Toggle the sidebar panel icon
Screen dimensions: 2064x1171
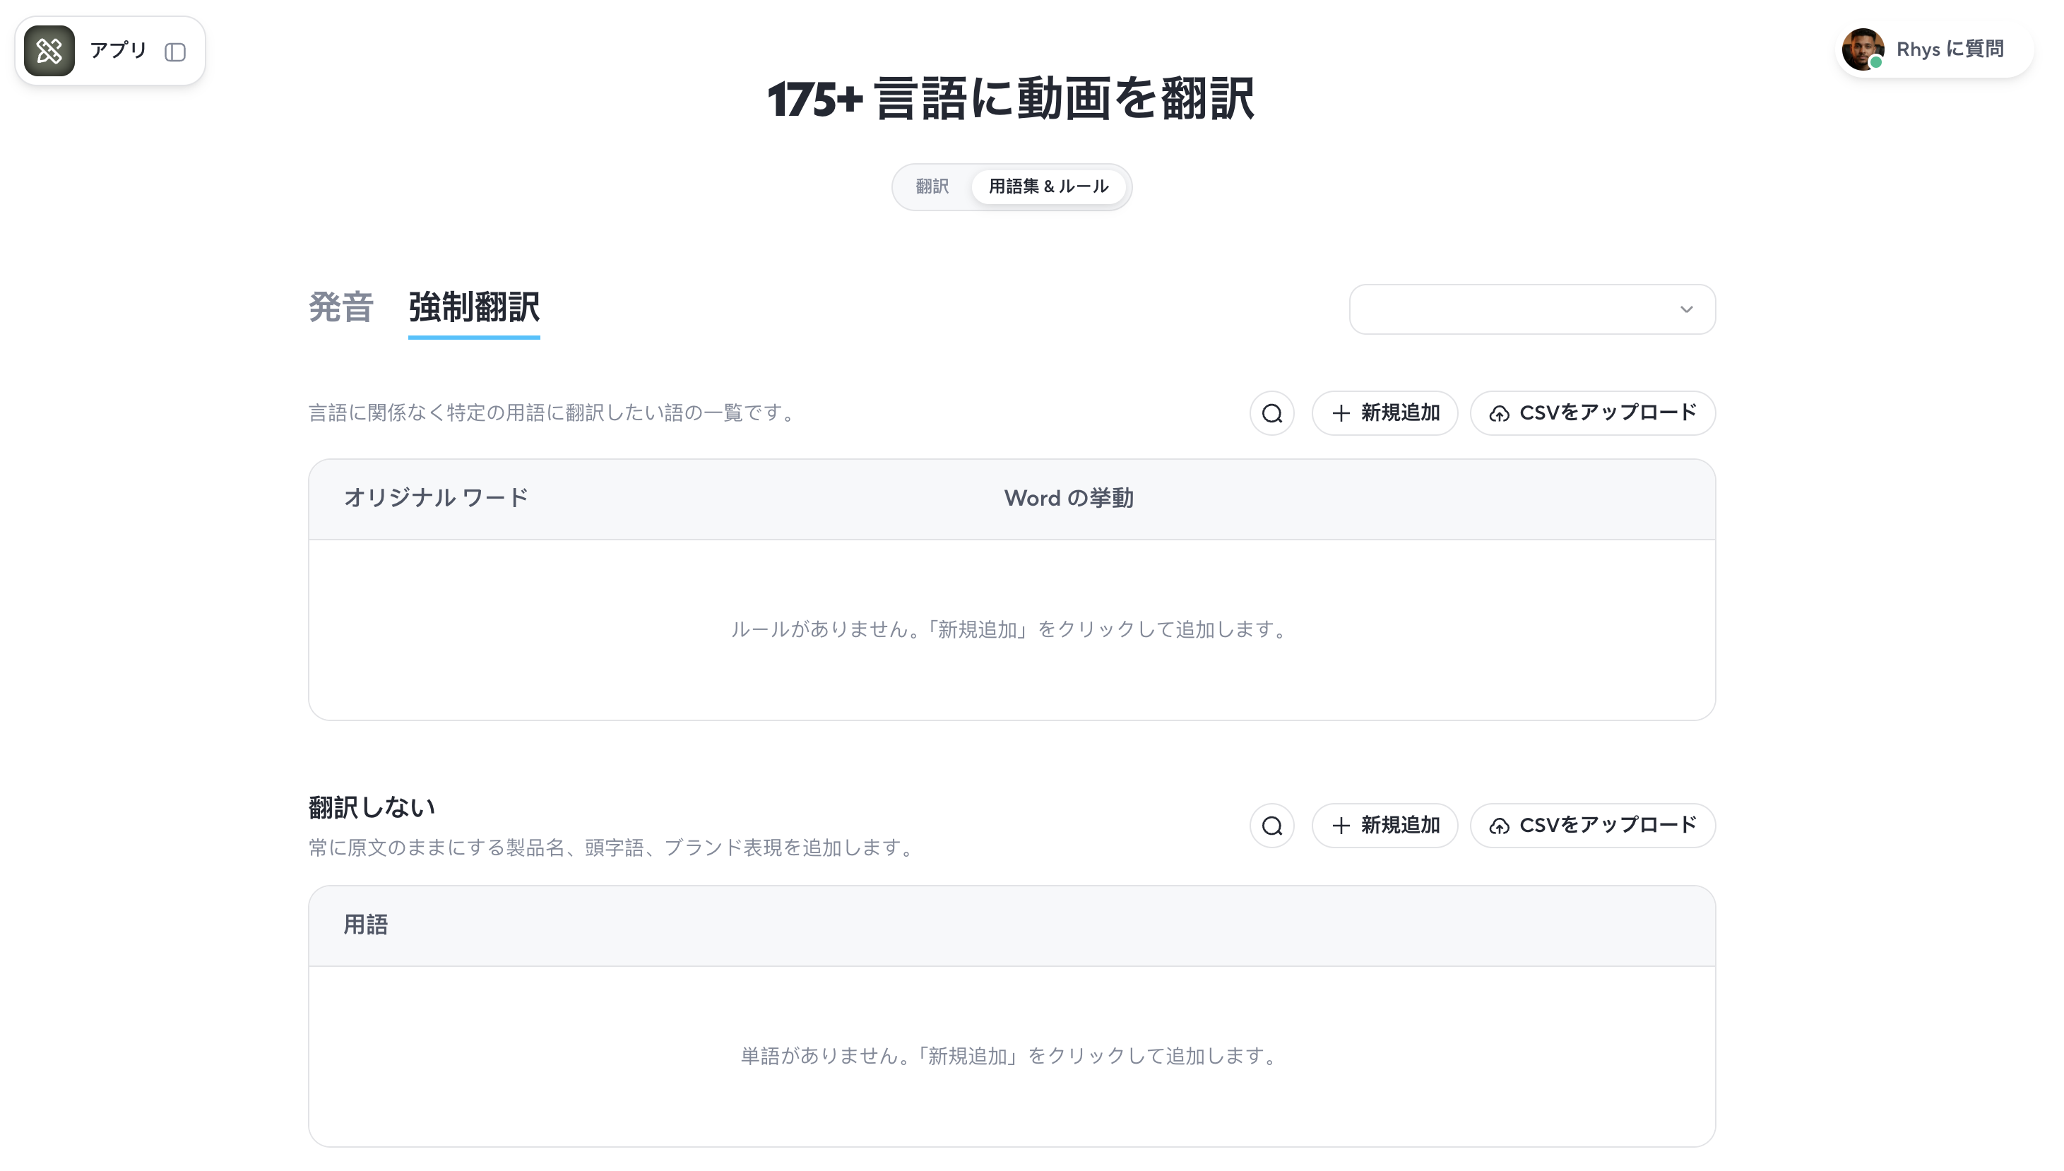[x=174, y=52]
